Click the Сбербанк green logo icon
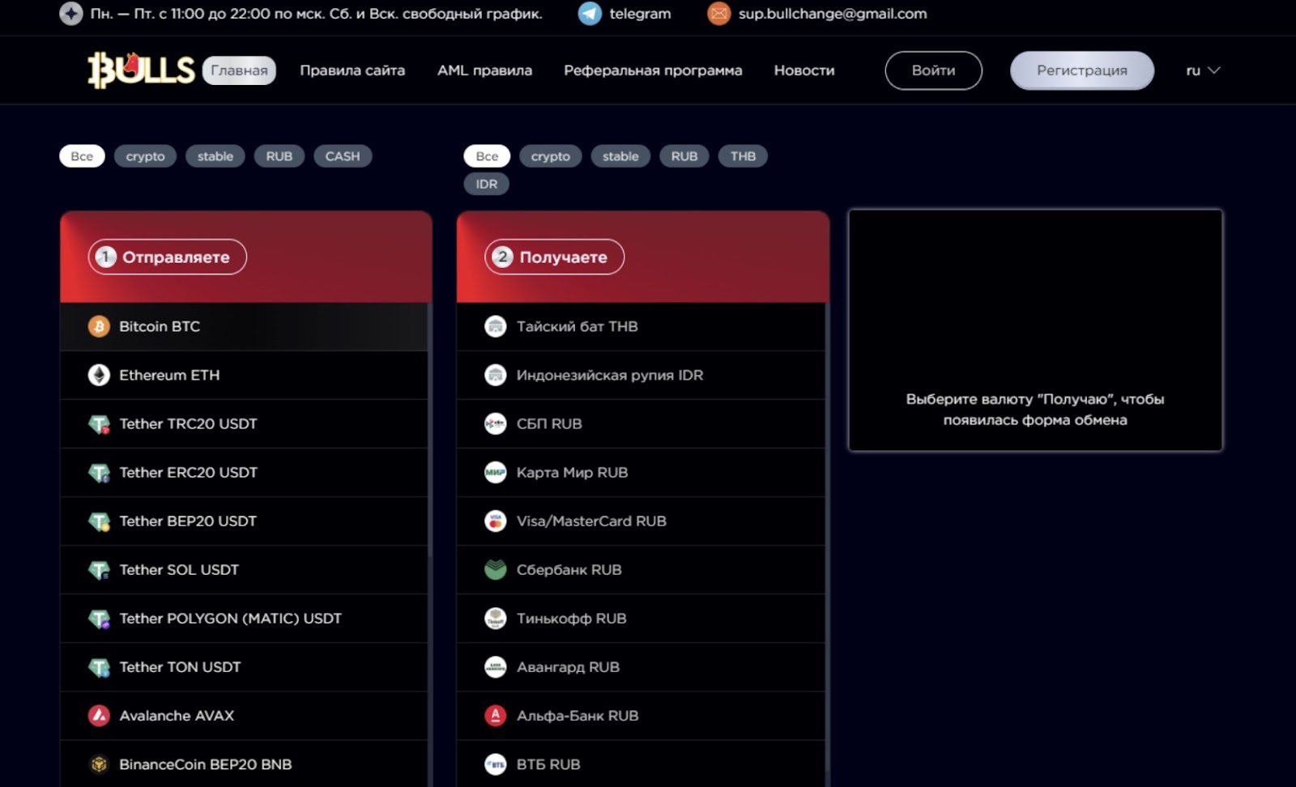This screenshot has height=787, width=1296. click(x=495, y=570)
